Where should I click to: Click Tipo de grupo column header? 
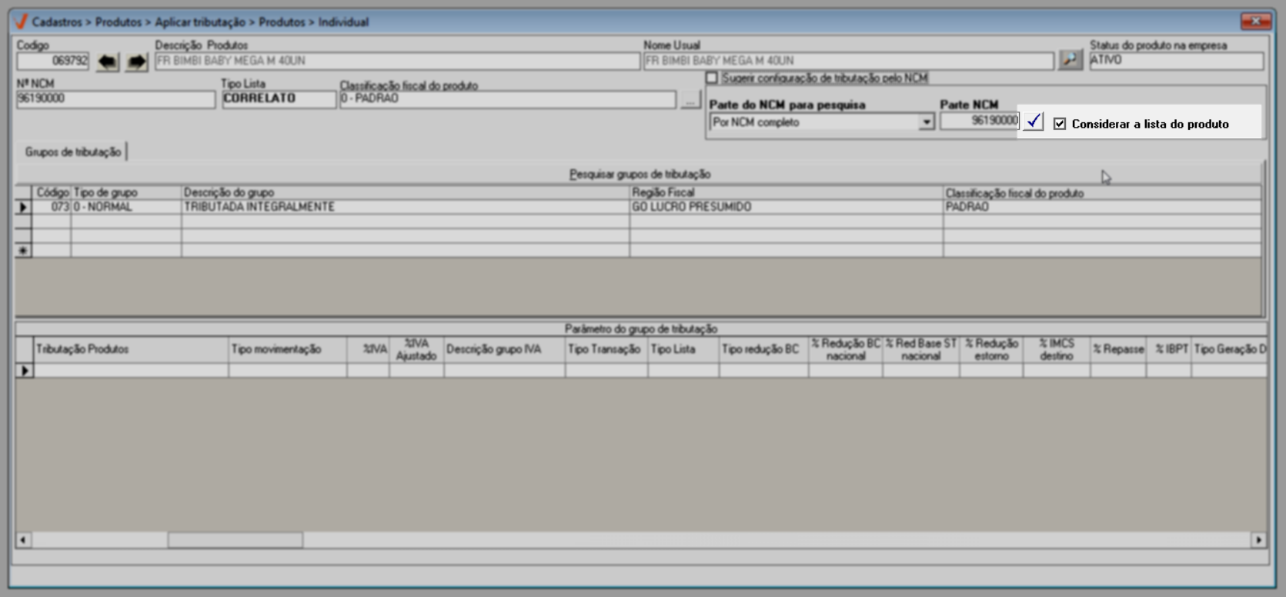[126, 193]
